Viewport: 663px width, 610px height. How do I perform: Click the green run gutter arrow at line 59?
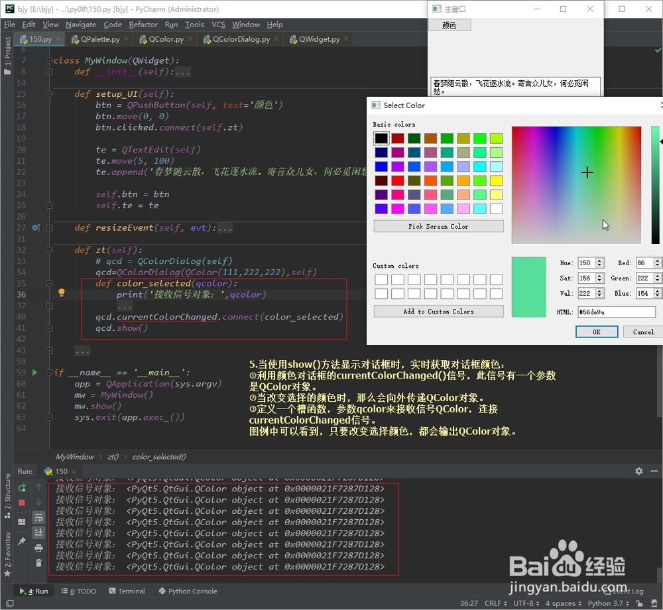tap(34, 373)
